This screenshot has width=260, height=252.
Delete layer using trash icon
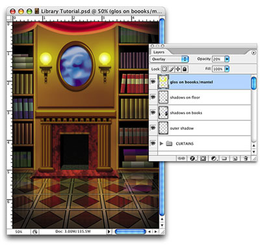(246, 158)
